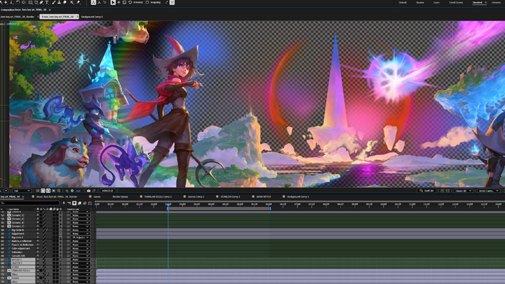Click the World Axis mode icon
The width and height of the screenshot is (505, 284).
point(99,2)
